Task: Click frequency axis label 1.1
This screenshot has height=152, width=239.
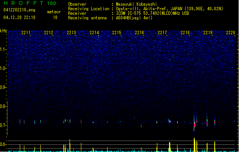Action: 3,49
